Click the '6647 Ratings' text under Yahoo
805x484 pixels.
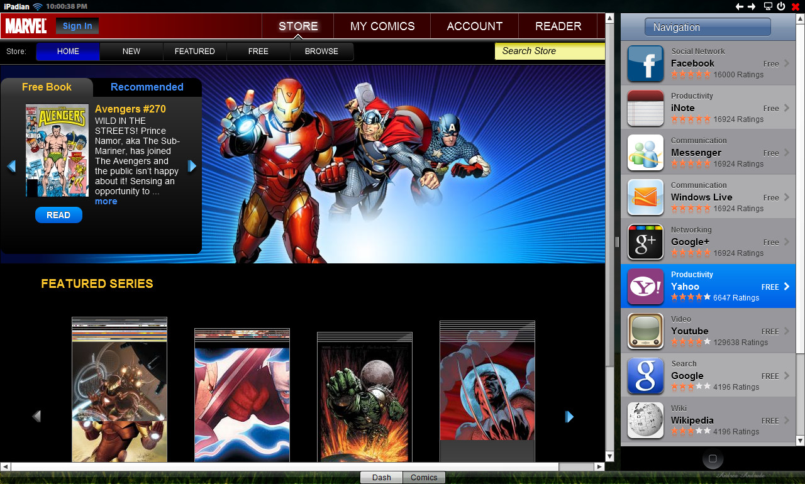736,298
